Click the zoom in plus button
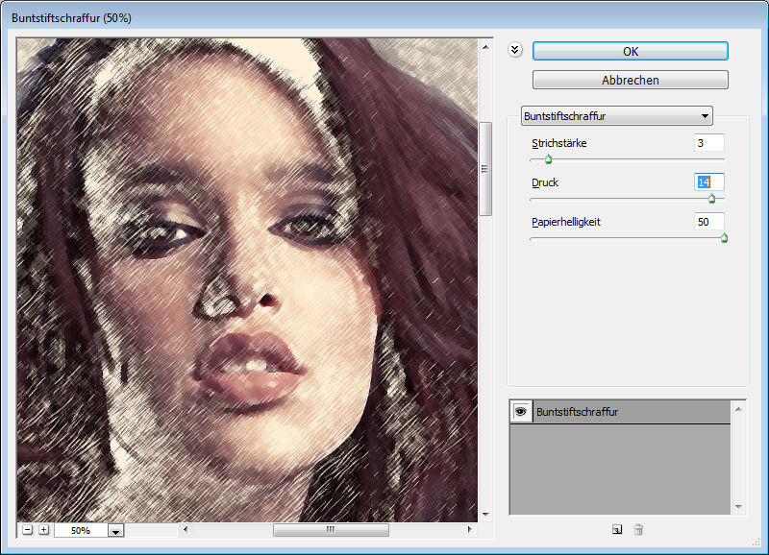The width and height of the screenshot is (769, 555). tap(43, 529)
